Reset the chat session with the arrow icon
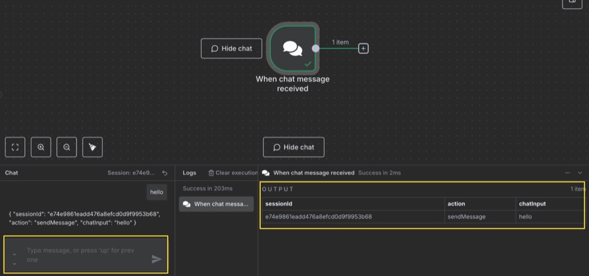 (164, 173)
